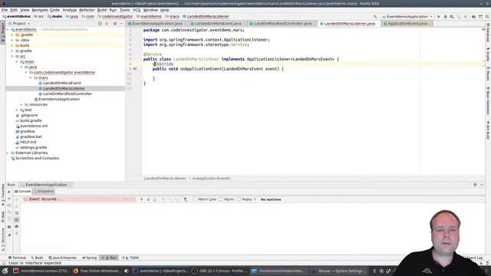The image size is (491, 276).
Task: Toggle Words checkbox in search bar
Action: coord(221,199)
